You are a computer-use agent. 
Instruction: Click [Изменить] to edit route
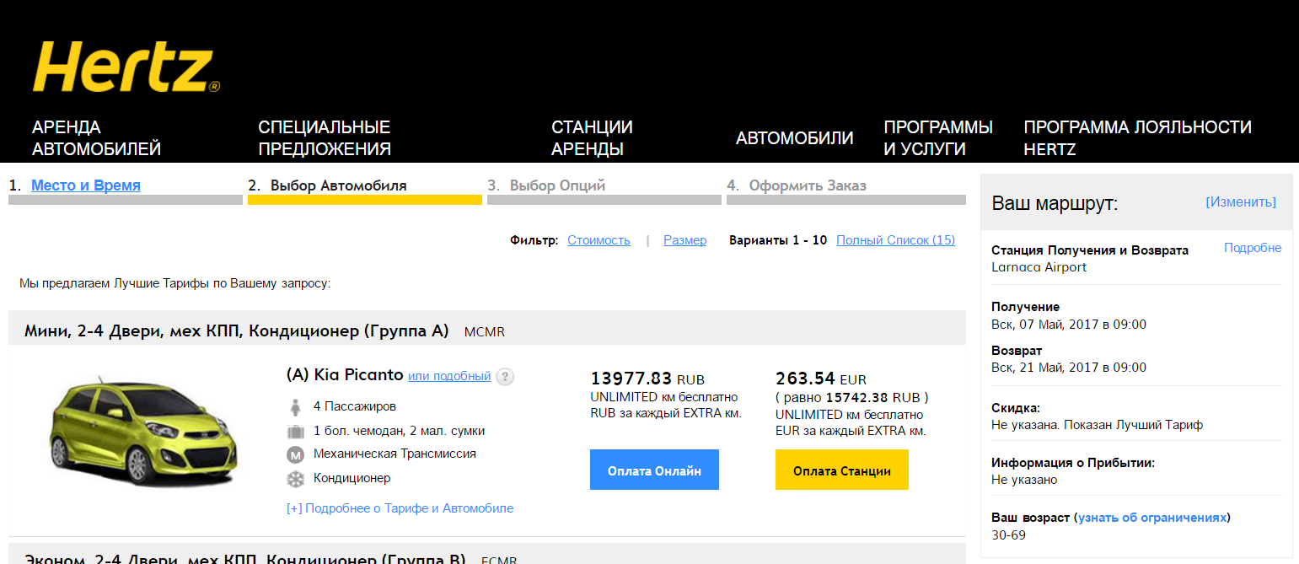pos(1241,202)
